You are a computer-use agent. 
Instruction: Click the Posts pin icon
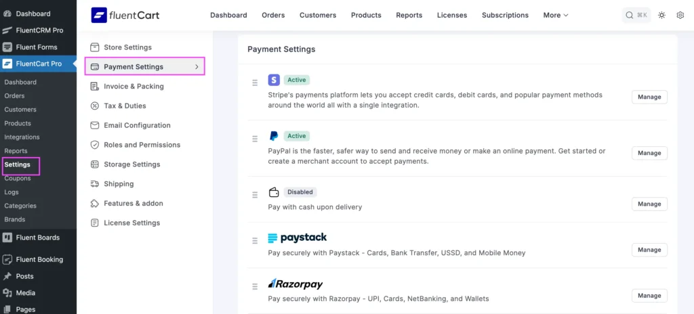click(x=7, y=276)
